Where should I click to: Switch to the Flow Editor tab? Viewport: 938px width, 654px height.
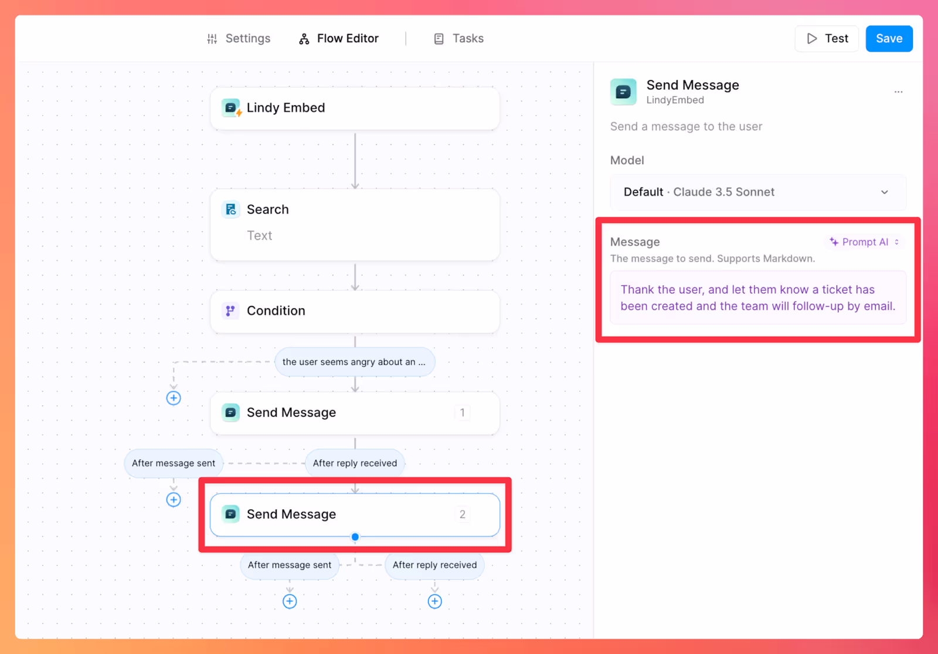(x=339, y=39)
